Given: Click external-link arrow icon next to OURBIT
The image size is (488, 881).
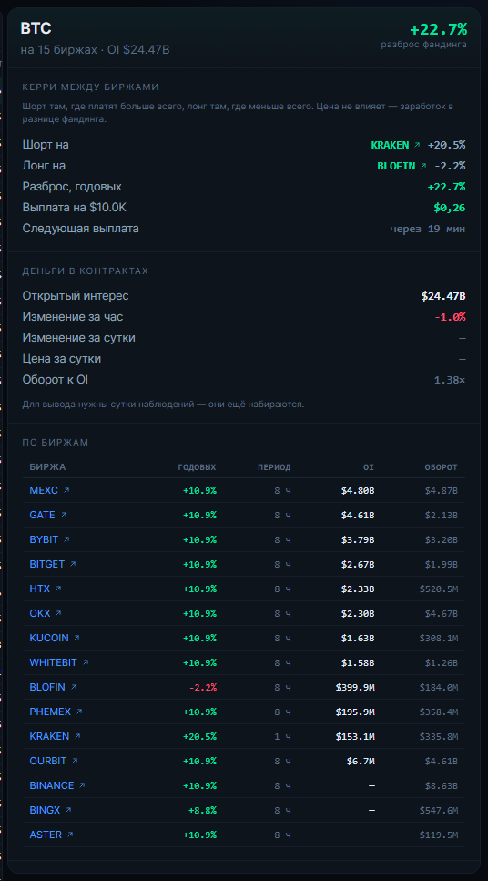Looking at the screenshot, I should 75,761.
